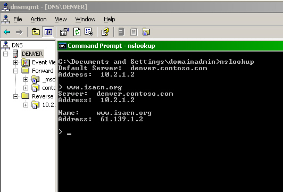This screenshot has width=283, height=192.
Task: Expand the contoso zone node
Action: tap(26, 88)
